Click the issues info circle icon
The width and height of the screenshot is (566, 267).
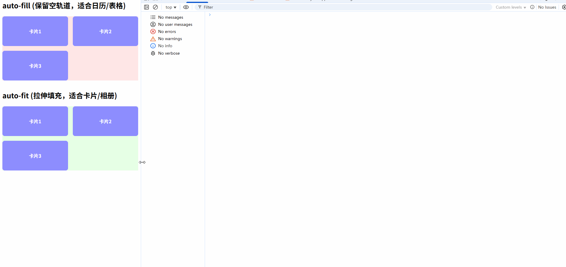coord(532,7)
